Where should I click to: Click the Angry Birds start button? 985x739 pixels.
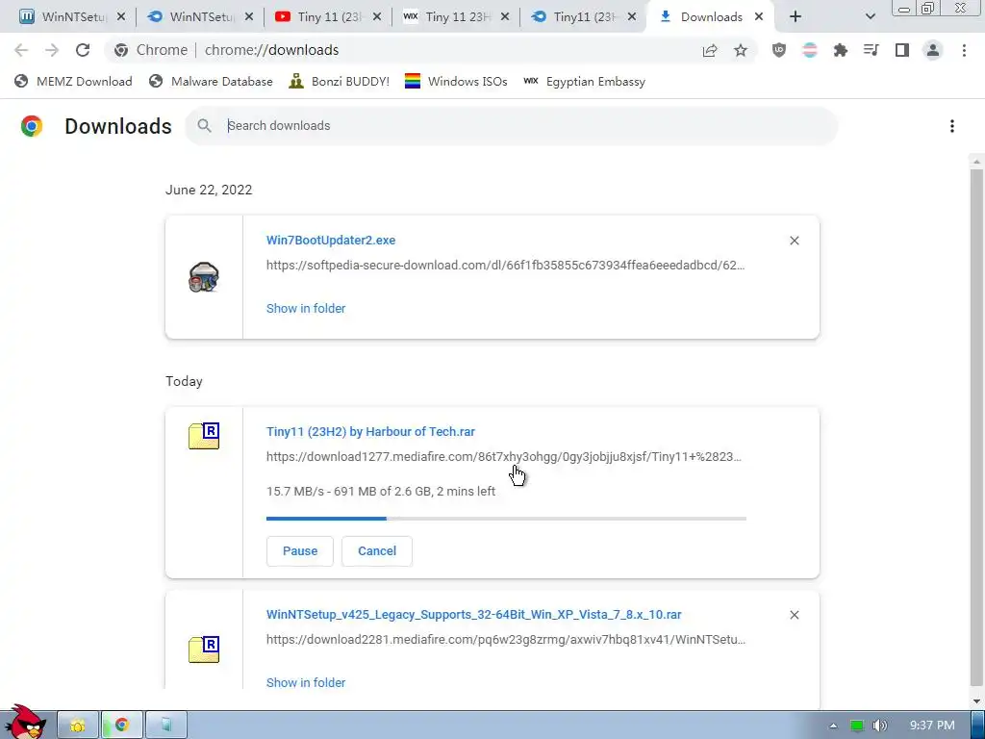click(24, 723)
